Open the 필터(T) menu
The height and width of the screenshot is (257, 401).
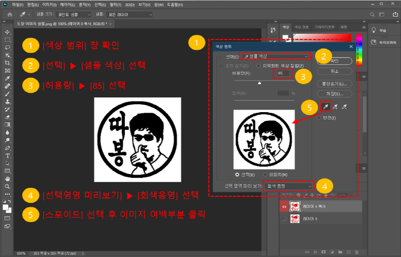[115, 5]
